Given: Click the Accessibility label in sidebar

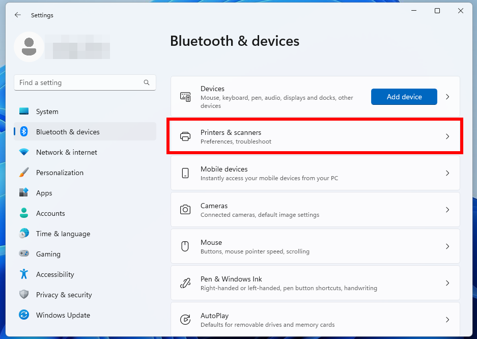Looking at the screenshot, I should tap(55, 274).
